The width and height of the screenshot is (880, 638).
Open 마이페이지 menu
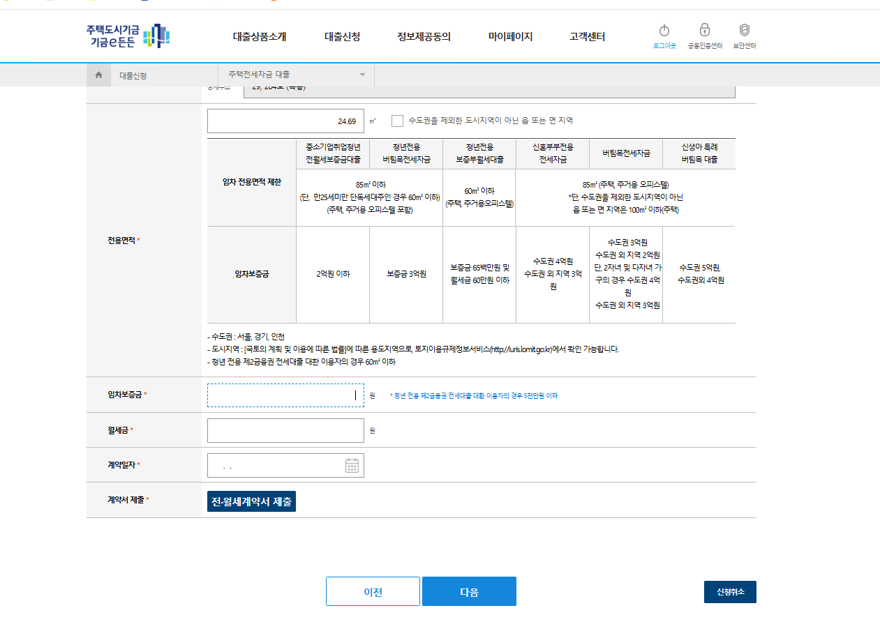(x=510, y=37)
